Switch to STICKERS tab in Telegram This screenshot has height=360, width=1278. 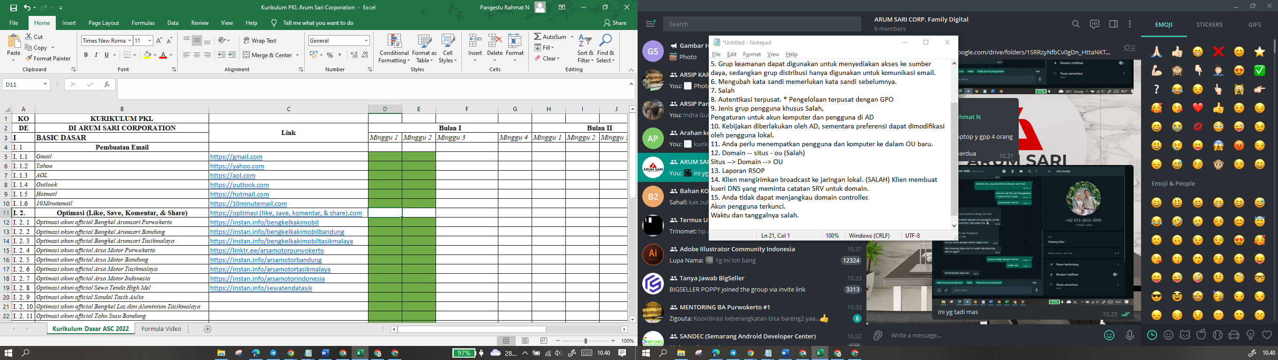tap(1209, 25)
